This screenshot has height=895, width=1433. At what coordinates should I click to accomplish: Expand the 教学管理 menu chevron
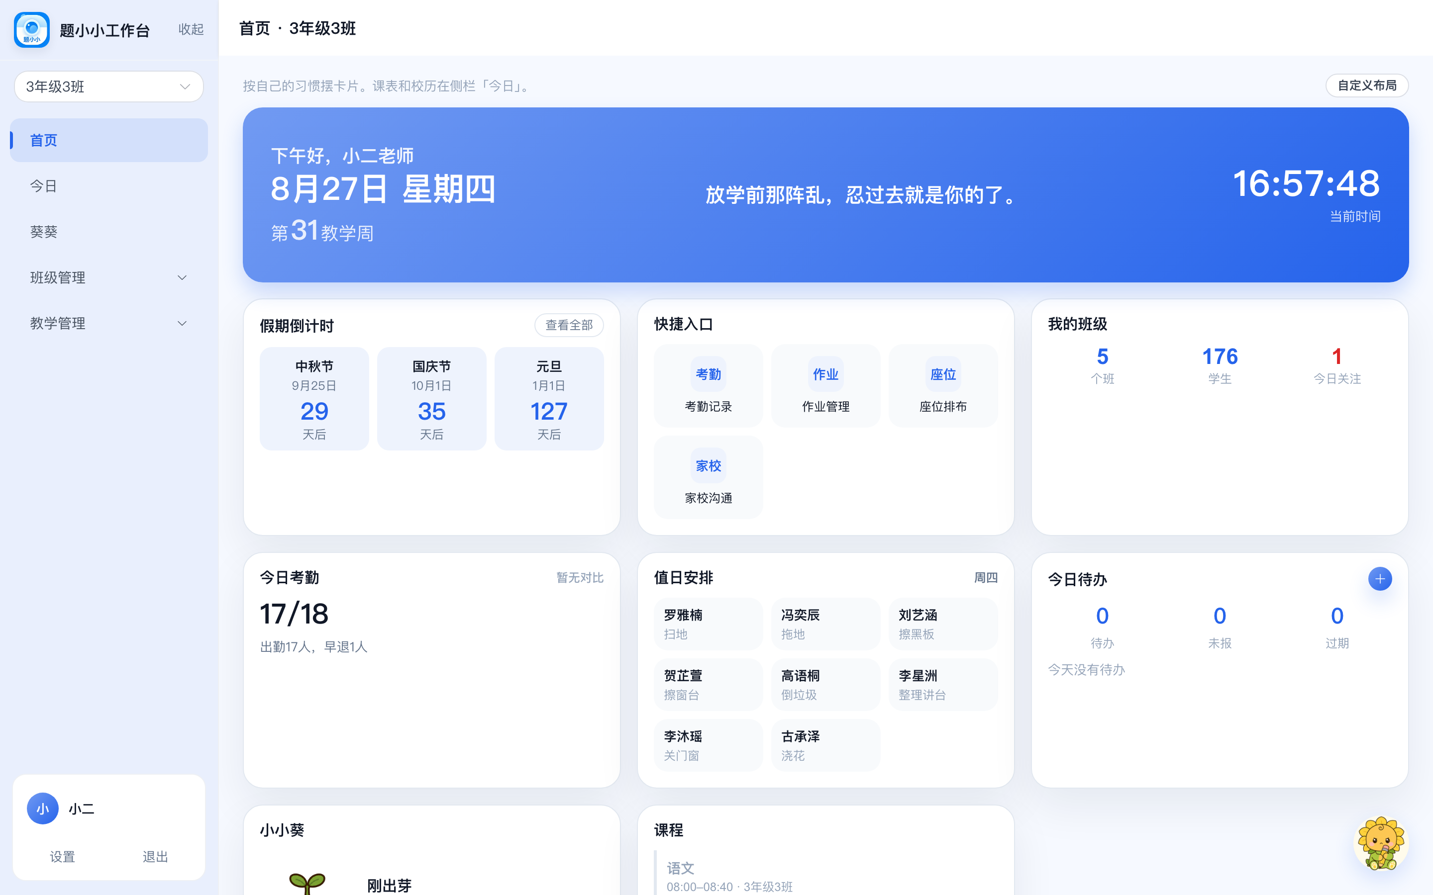183,323
